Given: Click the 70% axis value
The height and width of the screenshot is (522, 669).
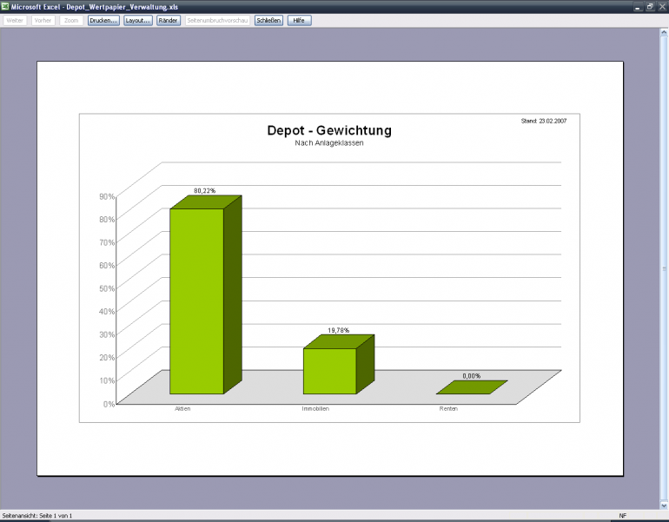Looking at the screenshot, I should [x=107, y=242].
